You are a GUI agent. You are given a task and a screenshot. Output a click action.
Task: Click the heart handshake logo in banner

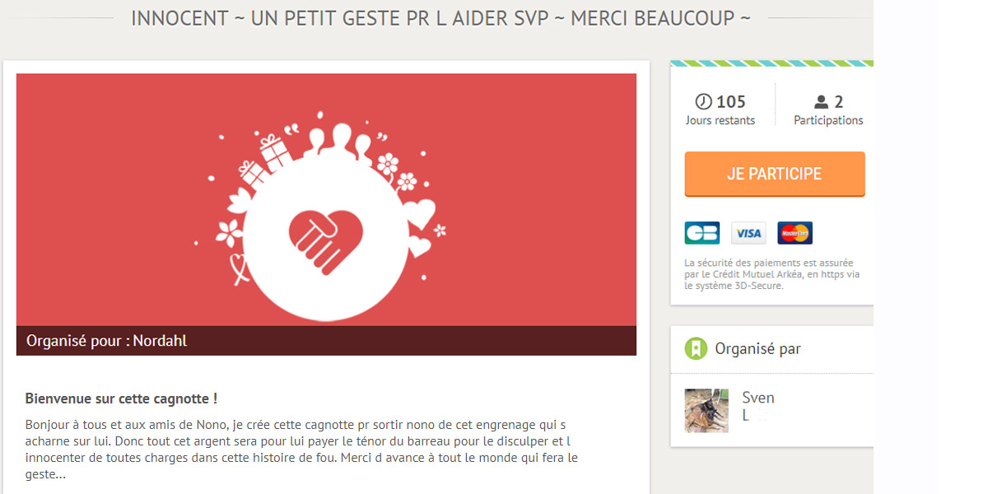328,240
